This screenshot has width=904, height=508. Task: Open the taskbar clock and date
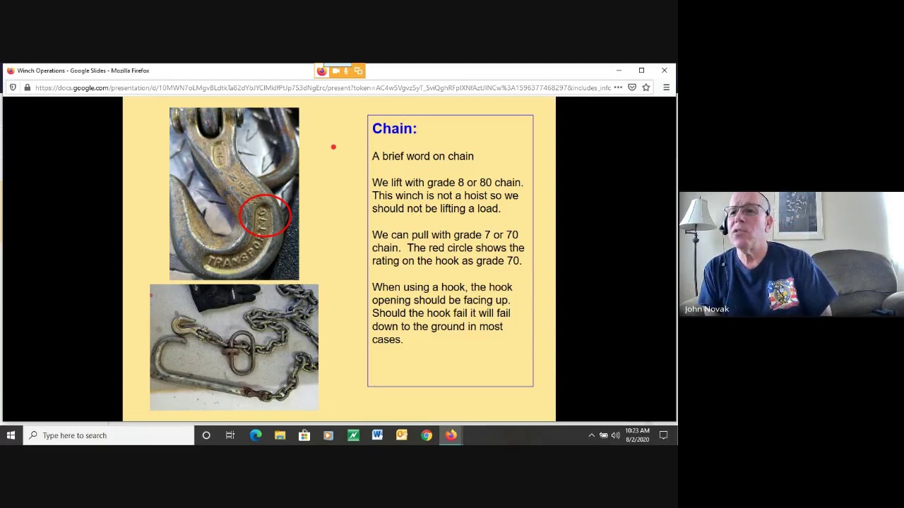(x=637, y=435)
